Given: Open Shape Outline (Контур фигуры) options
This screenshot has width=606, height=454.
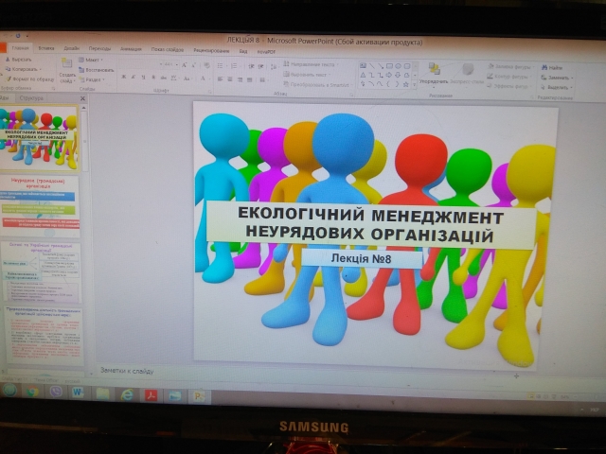Looking at the screenshot, I should [x=509, y=77].
